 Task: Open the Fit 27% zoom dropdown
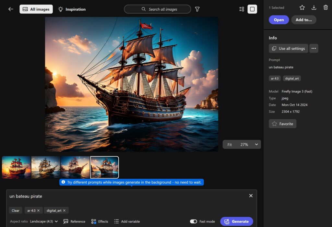[242, 144]
